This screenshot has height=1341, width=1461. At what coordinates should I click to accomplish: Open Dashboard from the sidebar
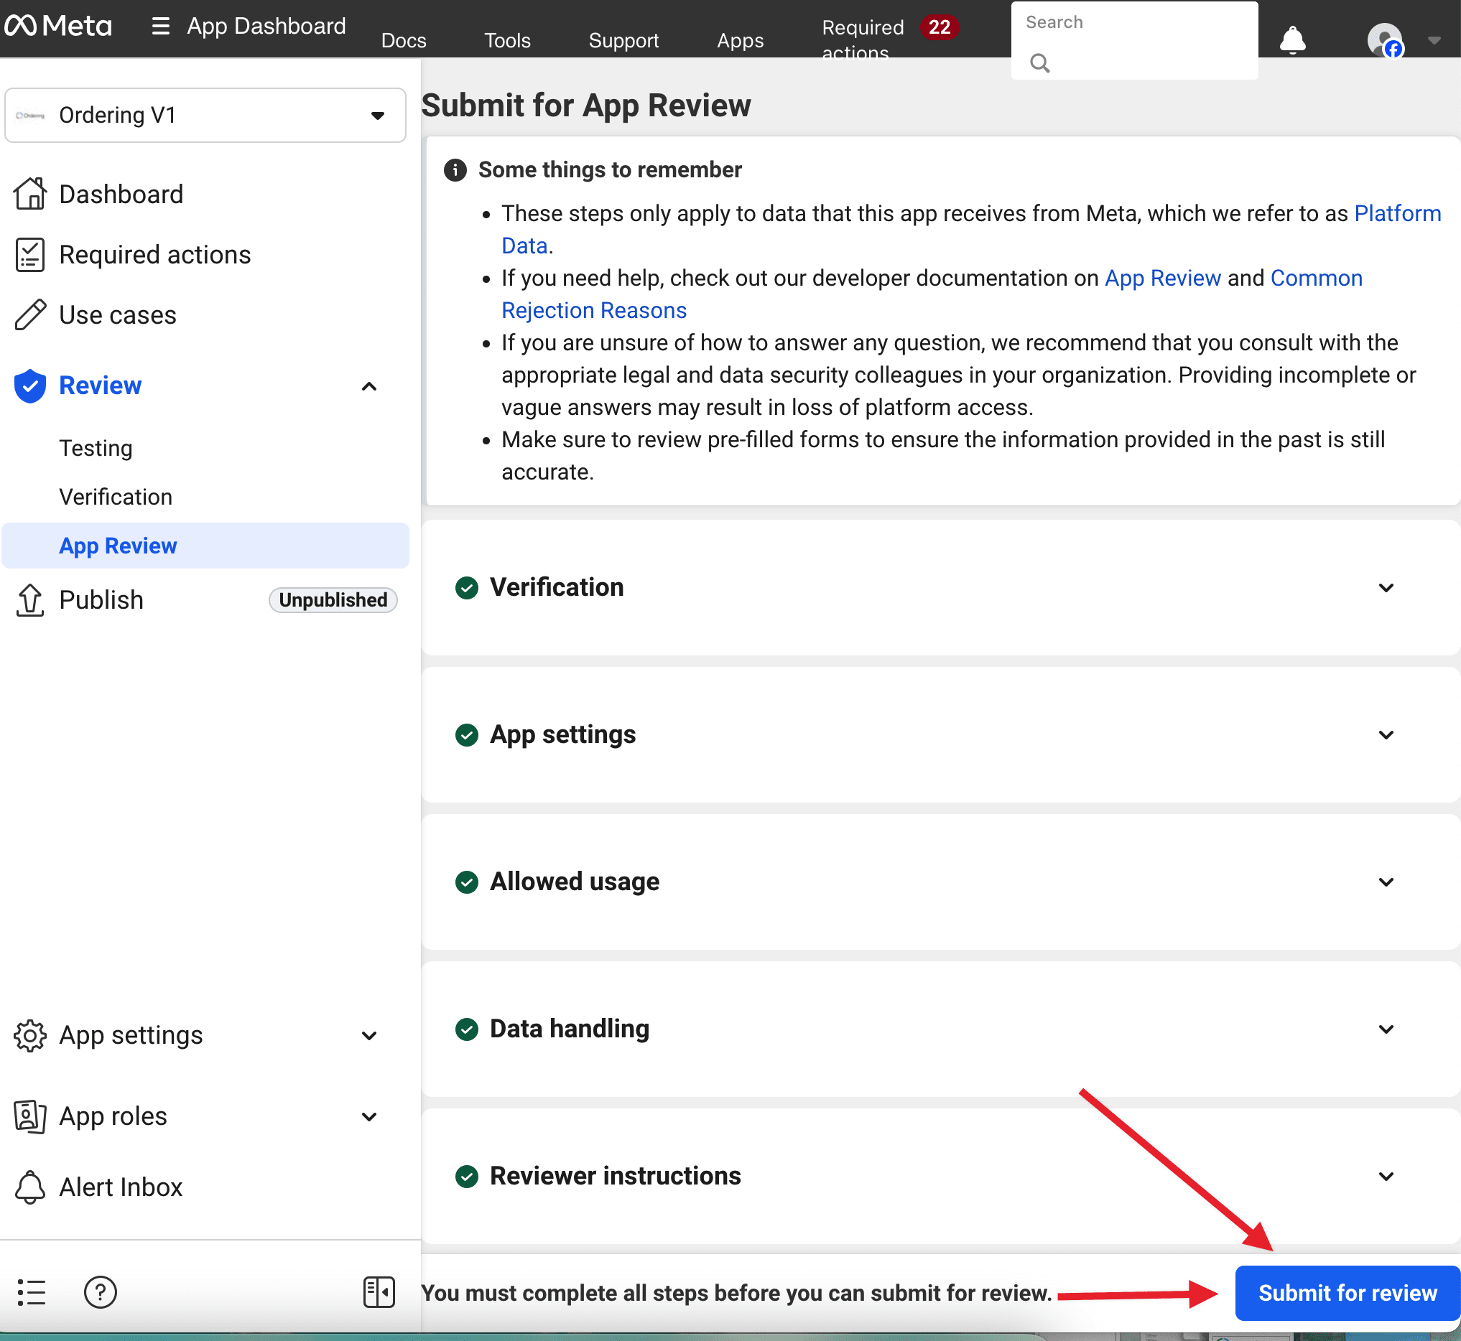(x=121, y=195)
